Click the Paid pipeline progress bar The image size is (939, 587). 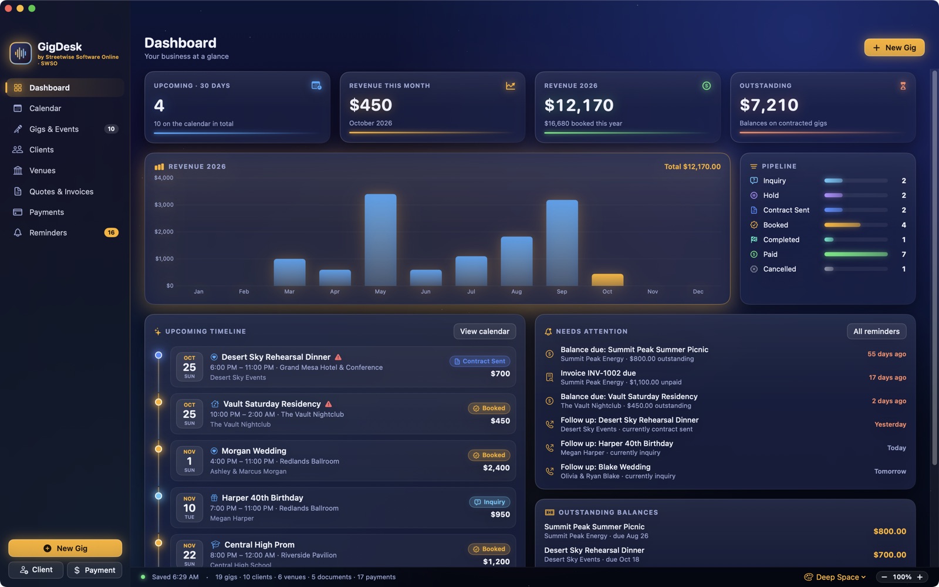pos(856,254)
